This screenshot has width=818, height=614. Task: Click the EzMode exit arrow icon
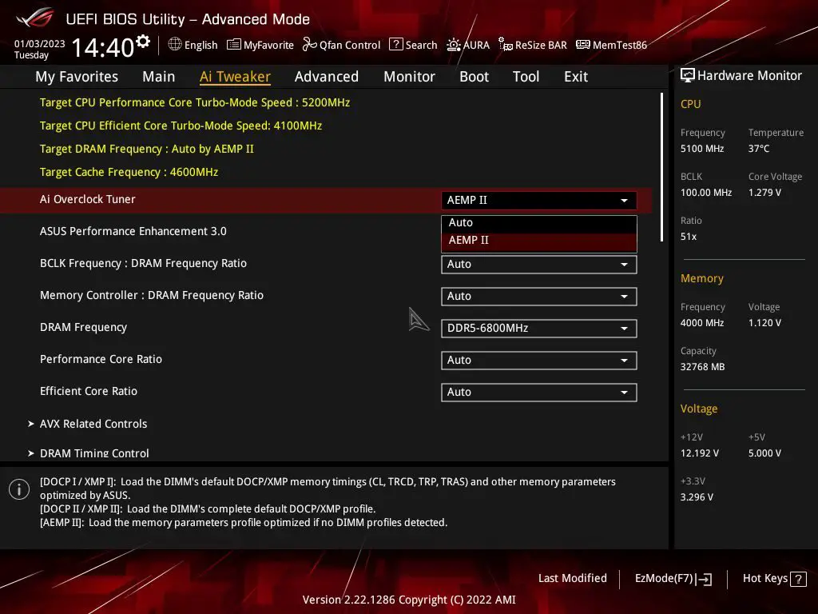pos(705,579)
